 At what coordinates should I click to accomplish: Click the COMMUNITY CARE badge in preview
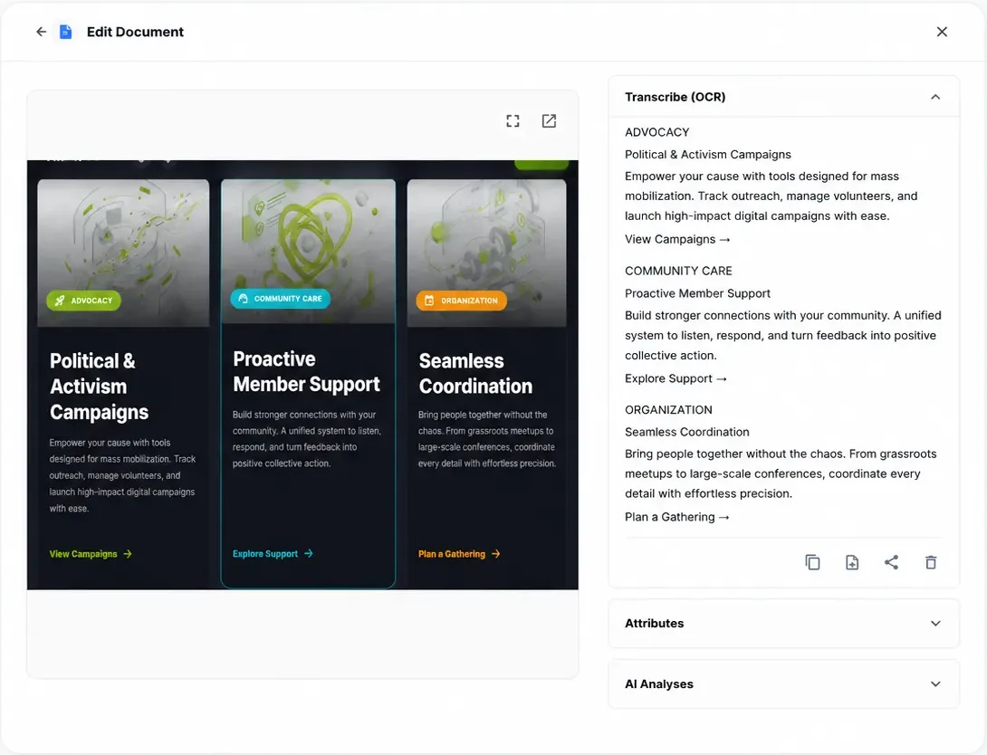(x=280, y=298)
